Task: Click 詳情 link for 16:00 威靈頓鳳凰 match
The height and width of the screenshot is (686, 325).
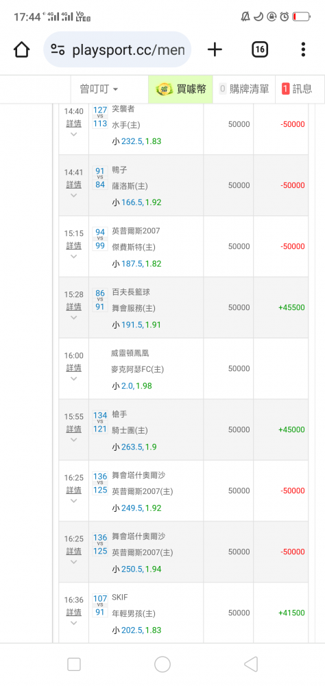Action: 73,368
